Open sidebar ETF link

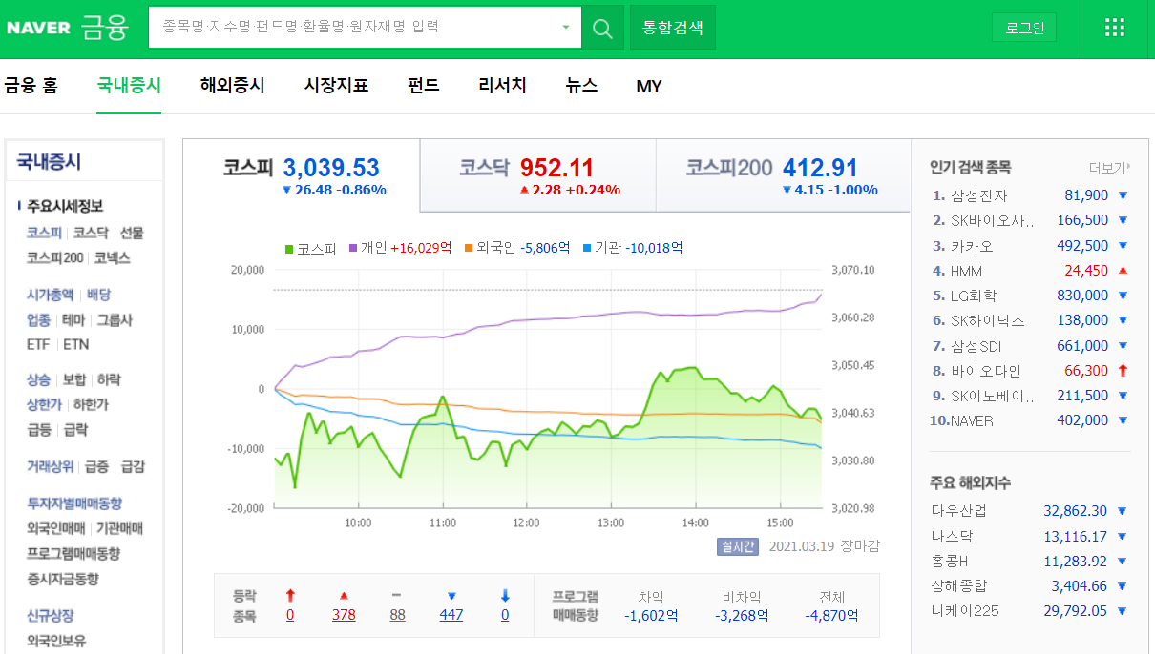pos(38,344)
